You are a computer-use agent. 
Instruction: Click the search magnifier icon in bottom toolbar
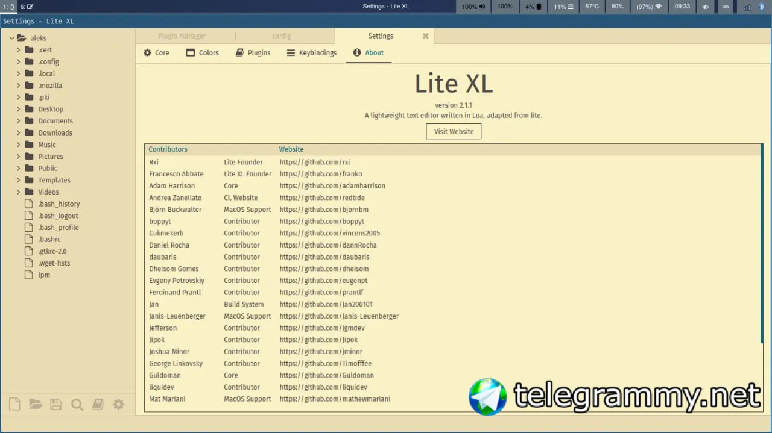(77, 405)
